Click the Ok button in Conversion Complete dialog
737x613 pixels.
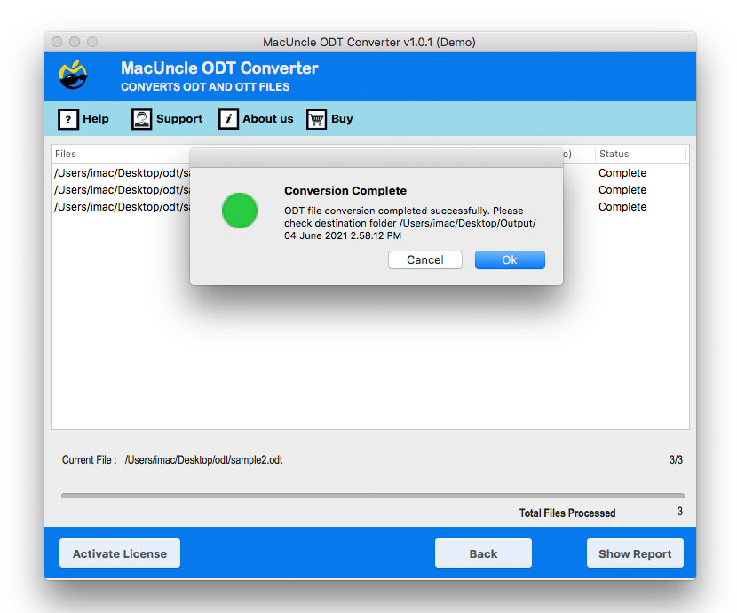(510, 259)
